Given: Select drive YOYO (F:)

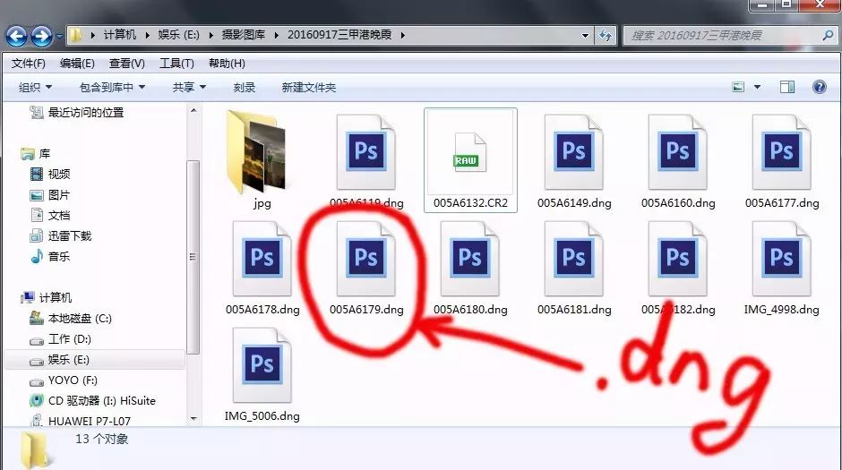Looking at the screenshot, I should [x=73, y=380].
